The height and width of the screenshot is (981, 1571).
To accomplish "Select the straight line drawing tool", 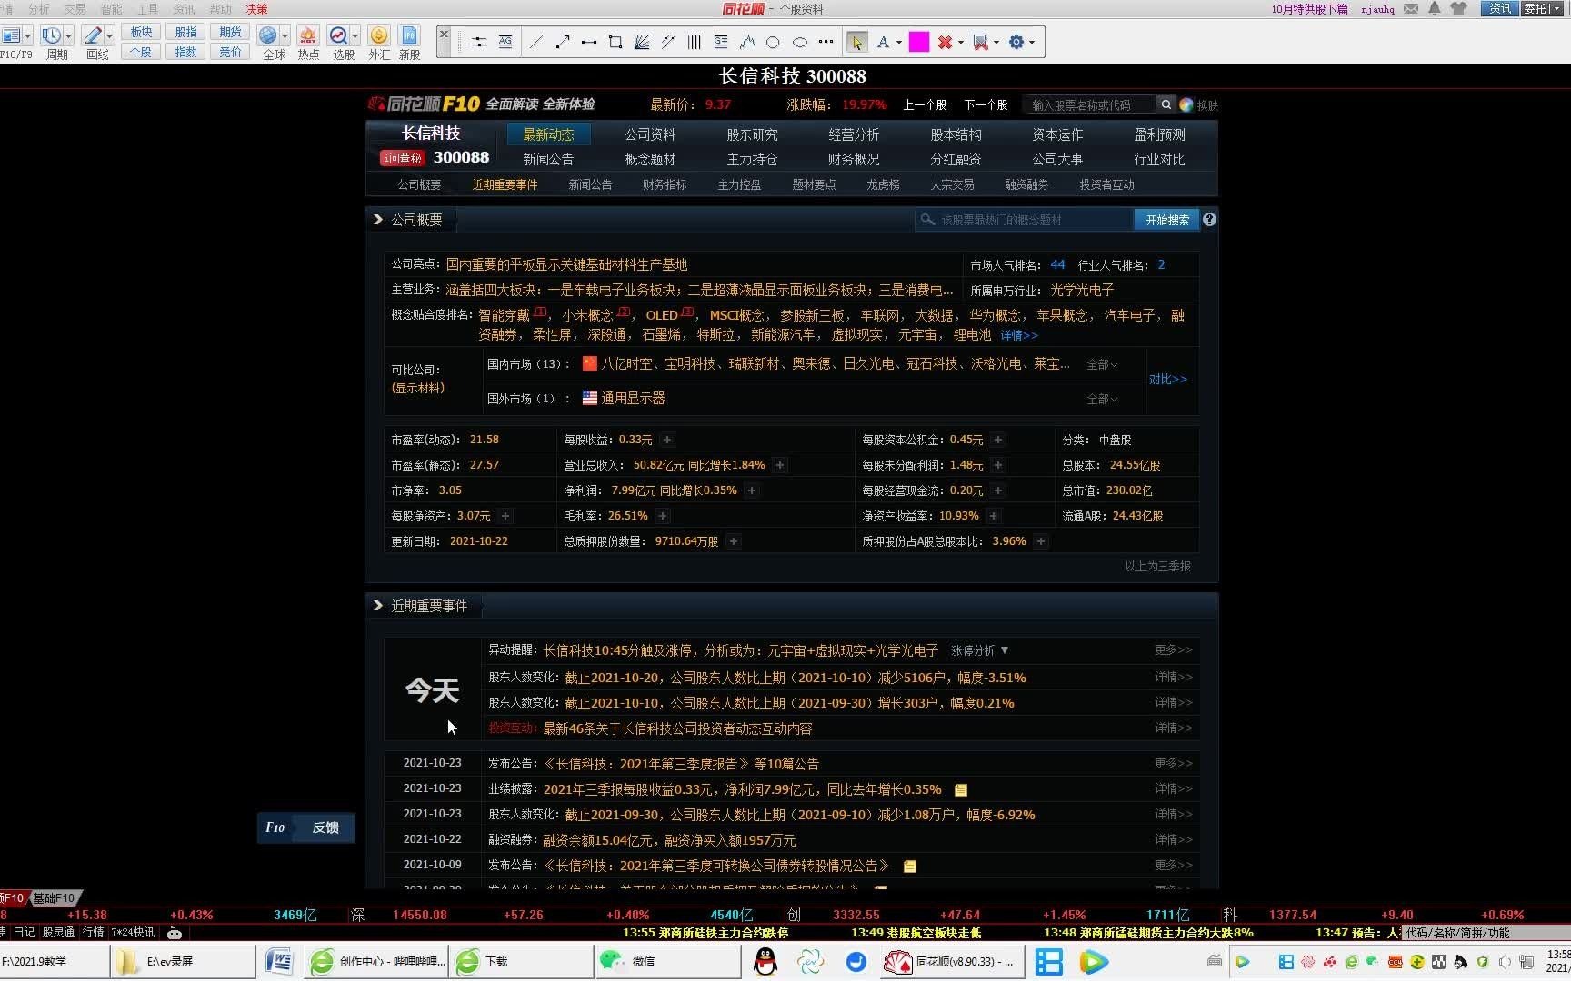I will click(x=536, y=42).
